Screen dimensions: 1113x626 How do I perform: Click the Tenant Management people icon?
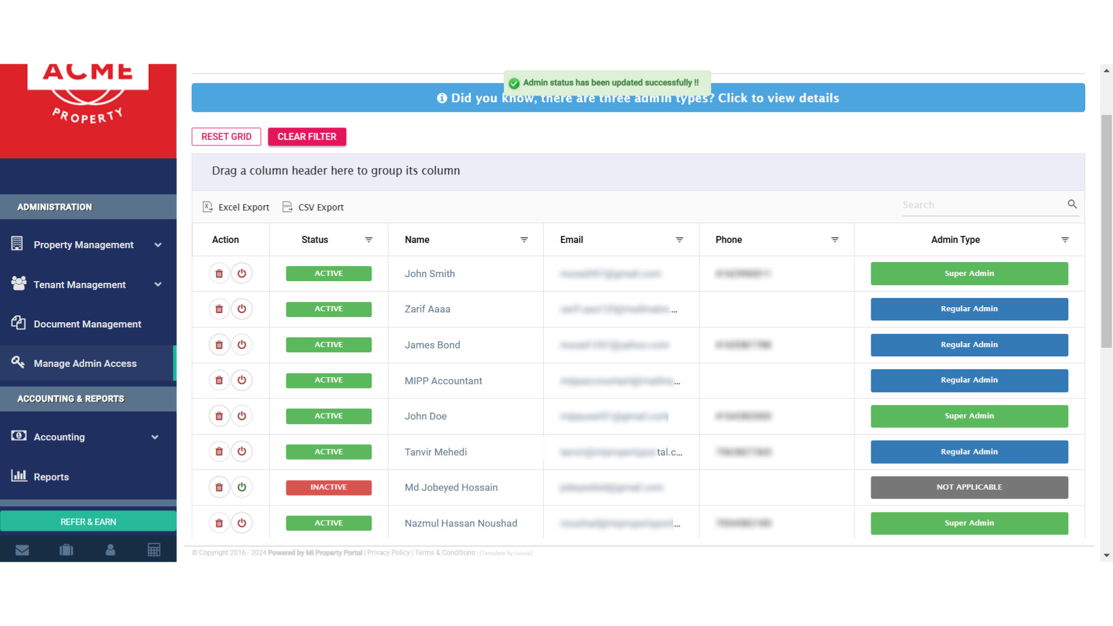pyautogui.click(x=19, y=283)
